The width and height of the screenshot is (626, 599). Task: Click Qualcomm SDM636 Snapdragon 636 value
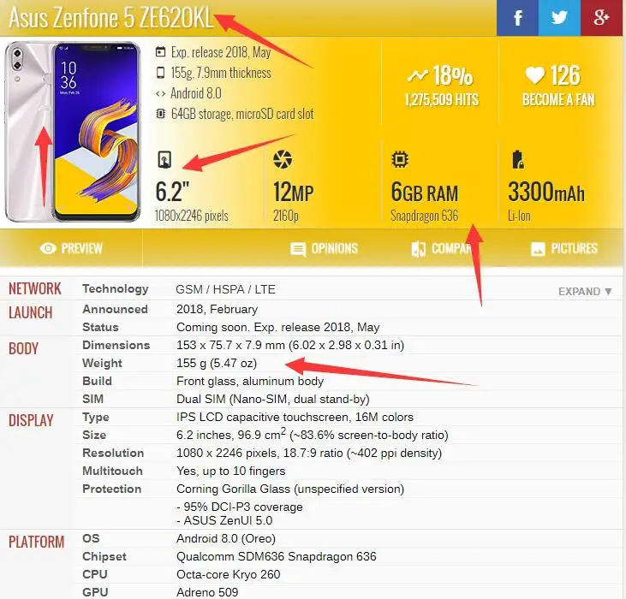[277, 556]
